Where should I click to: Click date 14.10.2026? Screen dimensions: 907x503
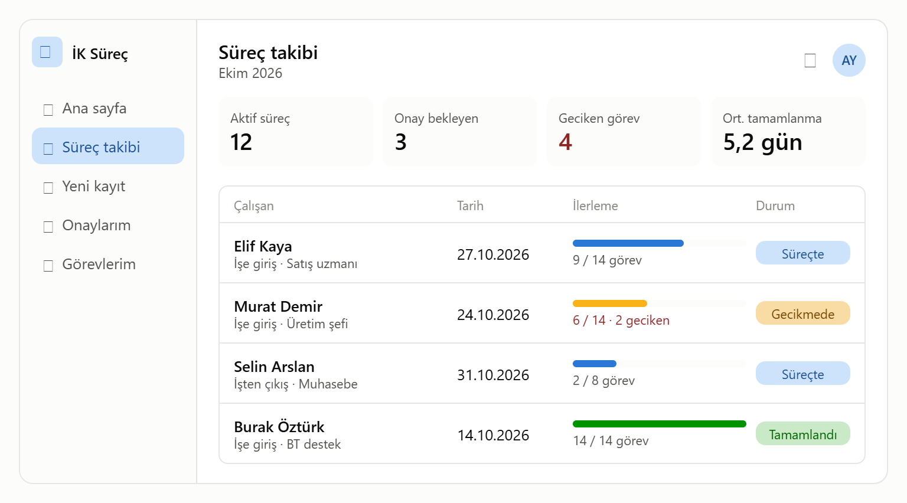click(493, 435)
